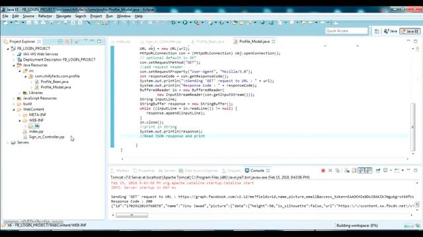Open the Run icon dropdown arrow

click(190, 23)
